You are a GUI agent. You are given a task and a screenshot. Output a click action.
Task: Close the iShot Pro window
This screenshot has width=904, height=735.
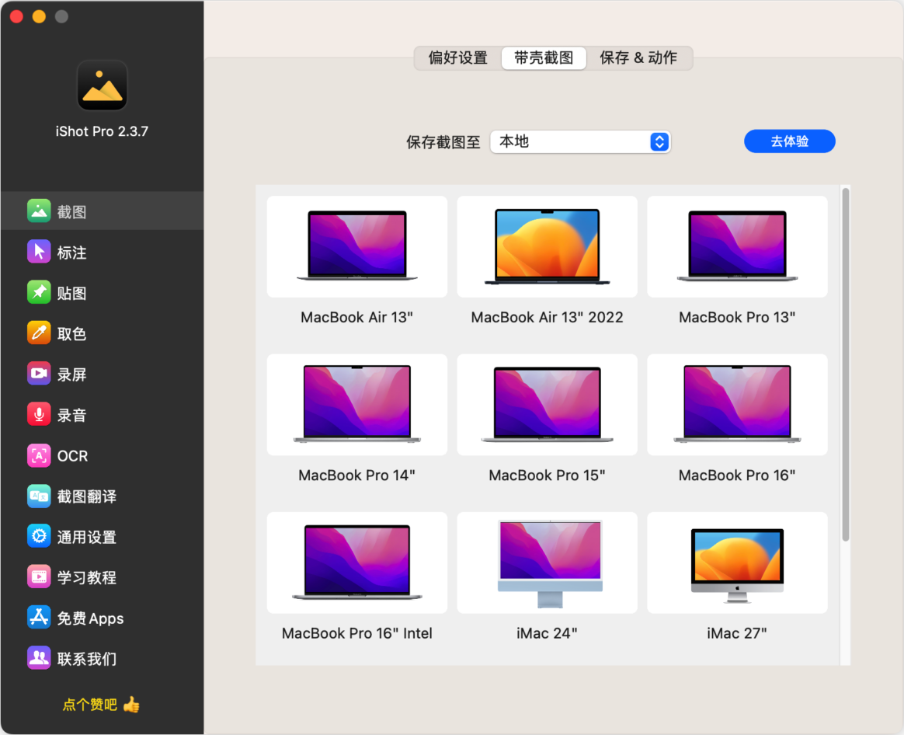(17, 17)
